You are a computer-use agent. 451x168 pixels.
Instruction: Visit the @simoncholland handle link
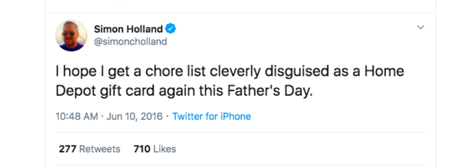(131, 42)
